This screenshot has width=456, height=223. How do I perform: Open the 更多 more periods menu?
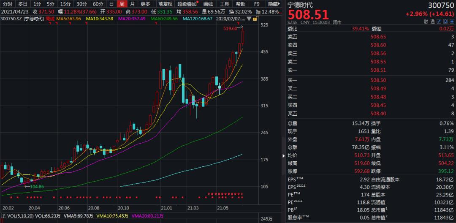(x=145, y=4)
